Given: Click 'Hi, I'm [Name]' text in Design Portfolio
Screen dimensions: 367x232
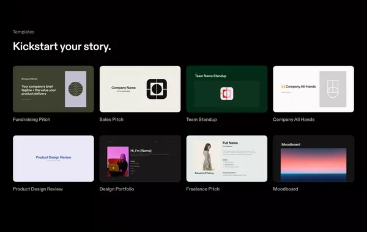Looking at the screenshot, I should click(x=141, y=151).
